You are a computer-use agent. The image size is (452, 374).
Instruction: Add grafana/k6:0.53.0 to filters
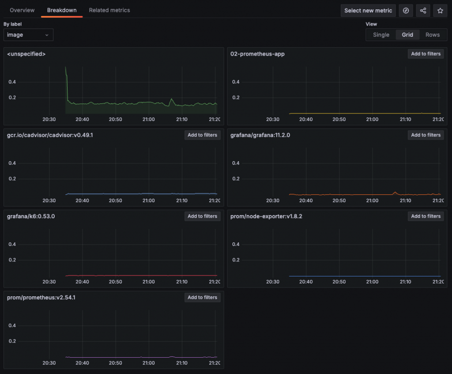202,216
